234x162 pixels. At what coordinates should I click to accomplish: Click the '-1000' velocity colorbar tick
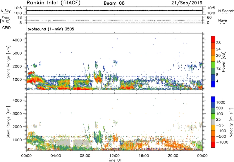click(222, 142)
